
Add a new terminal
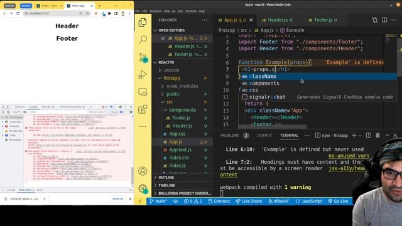[354, 136]
